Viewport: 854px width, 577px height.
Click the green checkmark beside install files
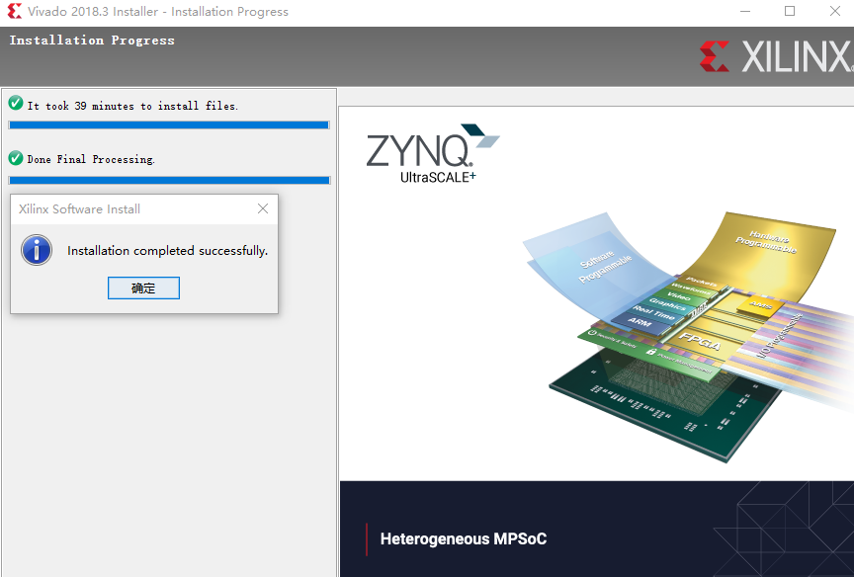click(x=16, y=103)
